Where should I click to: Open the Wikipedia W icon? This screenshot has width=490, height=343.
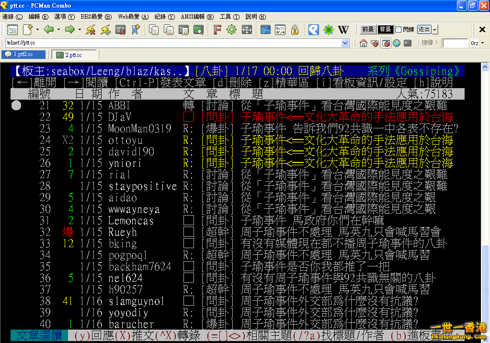point(343,30)
